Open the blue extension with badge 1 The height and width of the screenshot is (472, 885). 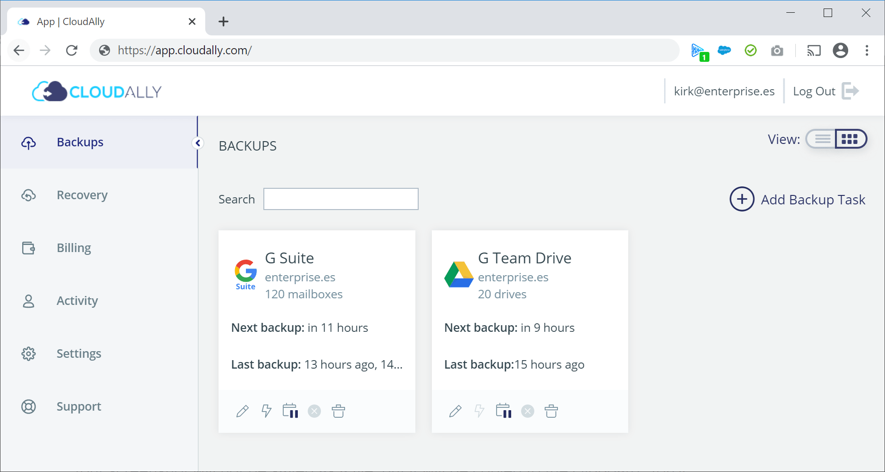[699, 51]
